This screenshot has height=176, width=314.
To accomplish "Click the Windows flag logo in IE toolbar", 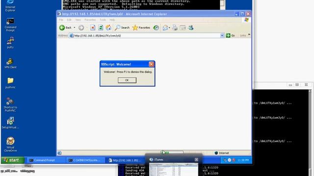I will pos(246,20).
